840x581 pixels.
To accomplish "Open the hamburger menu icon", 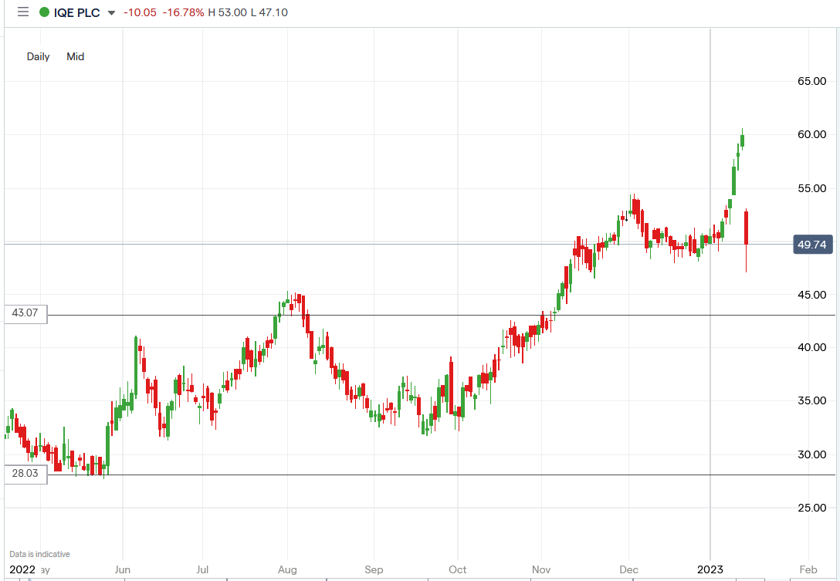I will (23, 12).
